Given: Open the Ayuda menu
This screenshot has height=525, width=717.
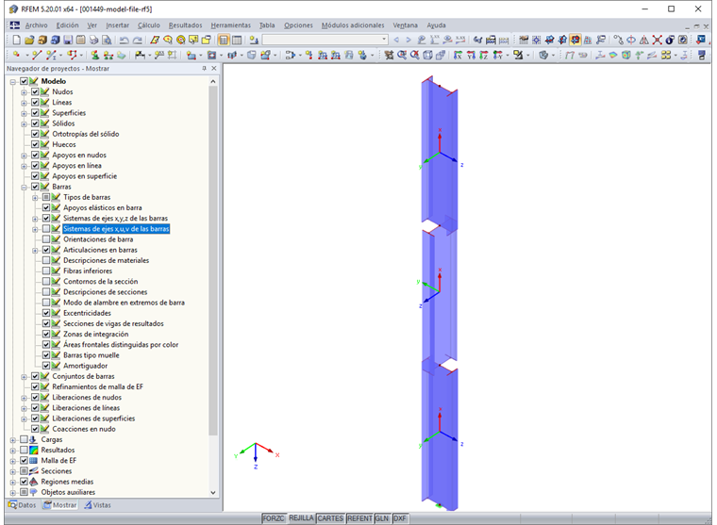Looking at the screenshot, I should (436, 25).
